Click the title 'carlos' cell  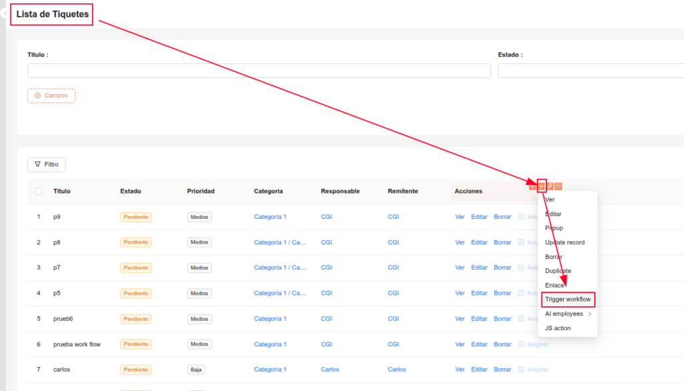click(x=61, y=370)
